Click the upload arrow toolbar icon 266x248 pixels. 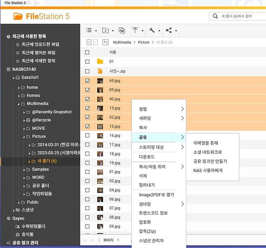[x=135, y=30]
